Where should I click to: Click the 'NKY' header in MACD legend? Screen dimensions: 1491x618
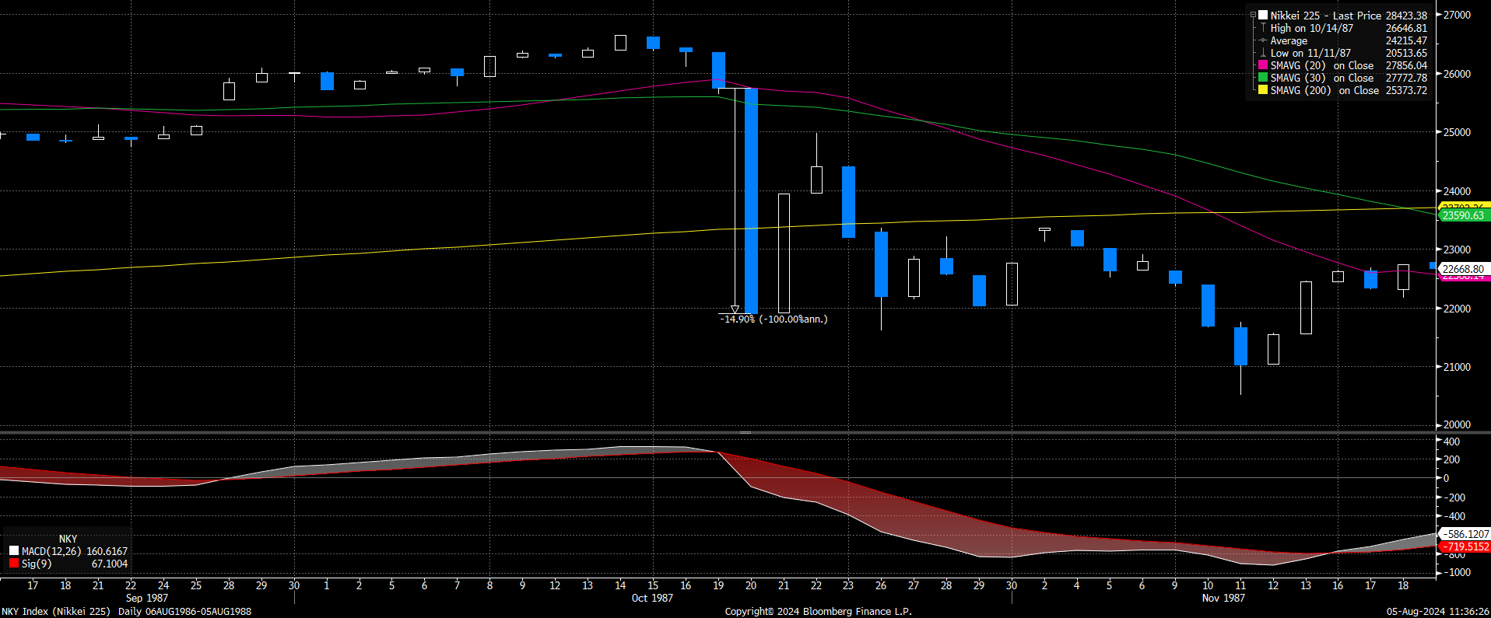pos(68,539)
